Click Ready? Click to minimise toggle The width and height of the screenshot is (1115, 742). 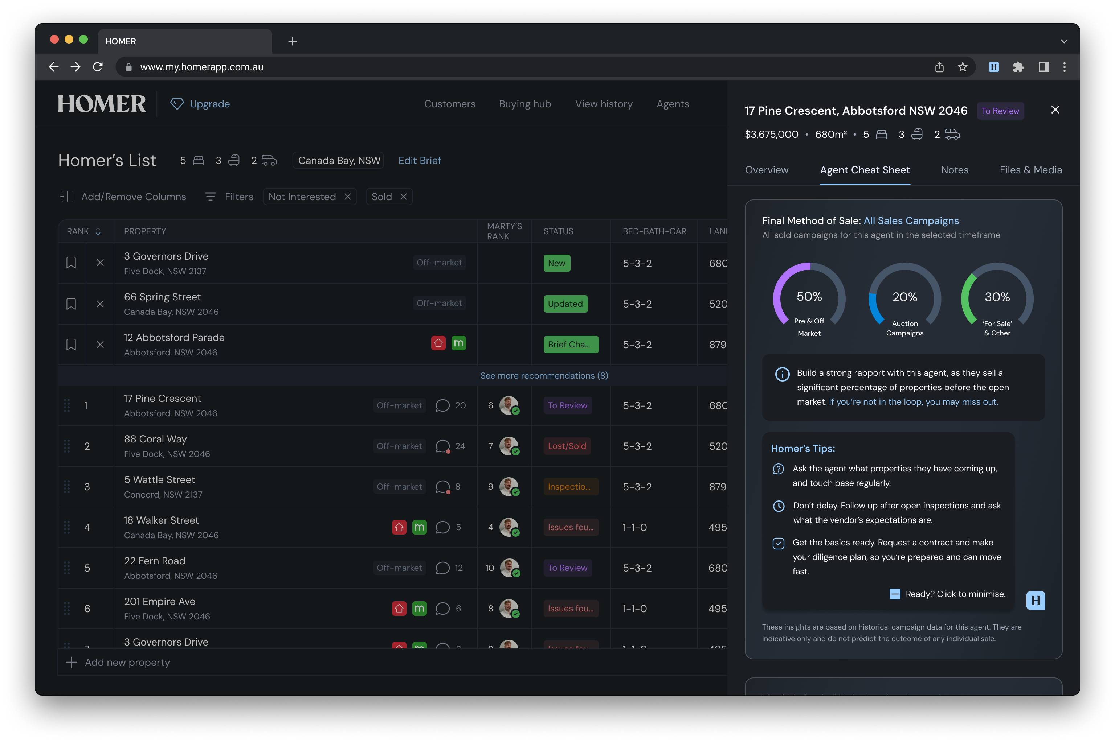pos(894,594)
